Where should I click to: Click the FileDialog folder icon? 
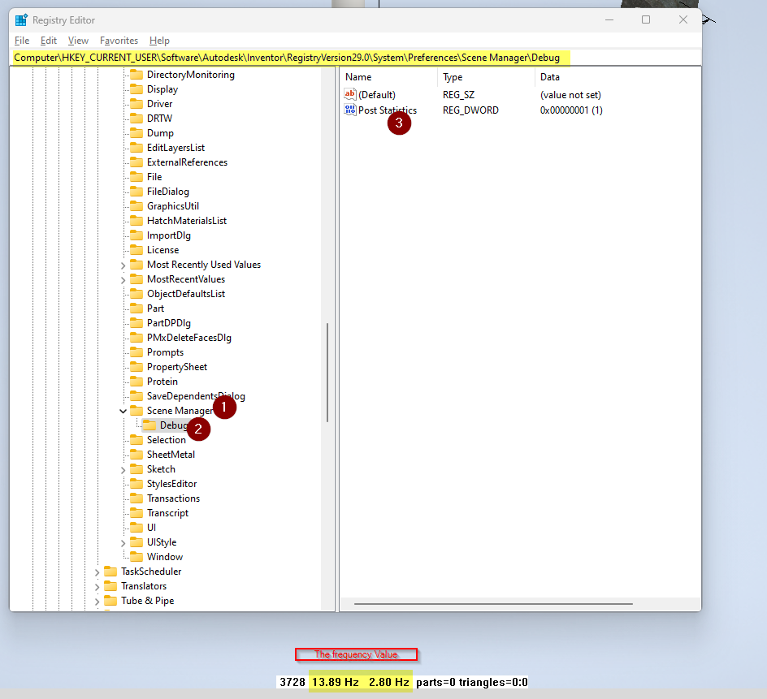136,192
